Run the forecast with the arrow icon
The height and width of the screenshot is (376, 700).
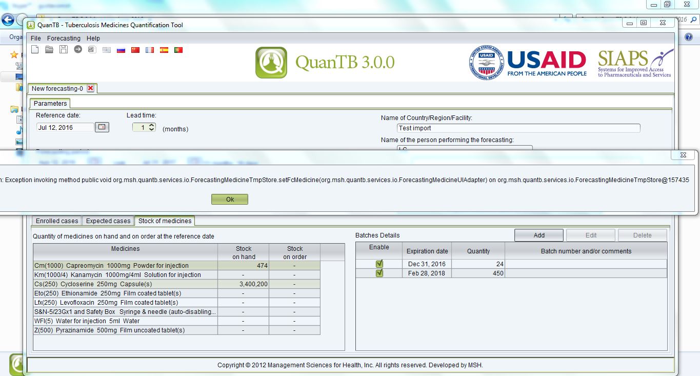(x=78, y=50)
